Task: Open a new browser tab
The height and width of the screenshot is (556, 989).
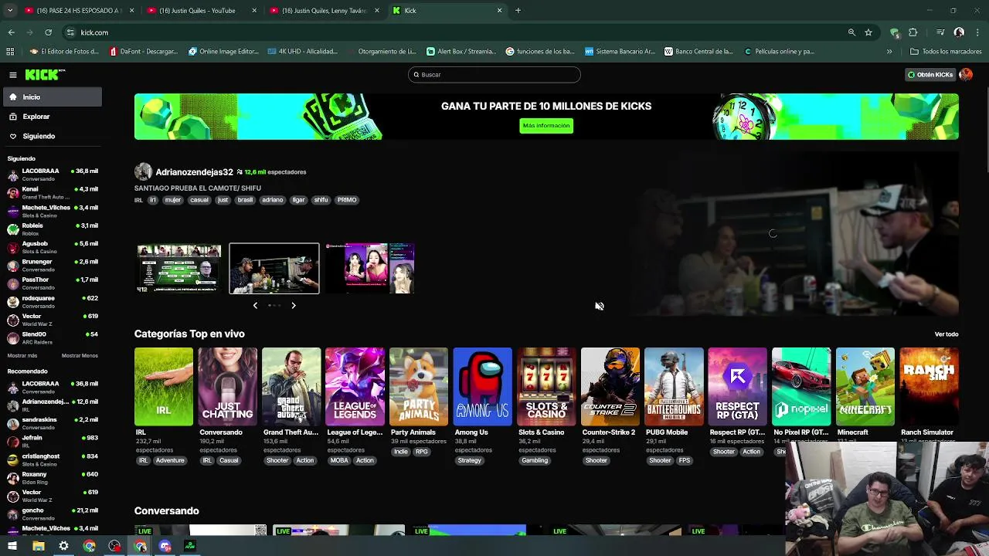Action: (518, 11)
